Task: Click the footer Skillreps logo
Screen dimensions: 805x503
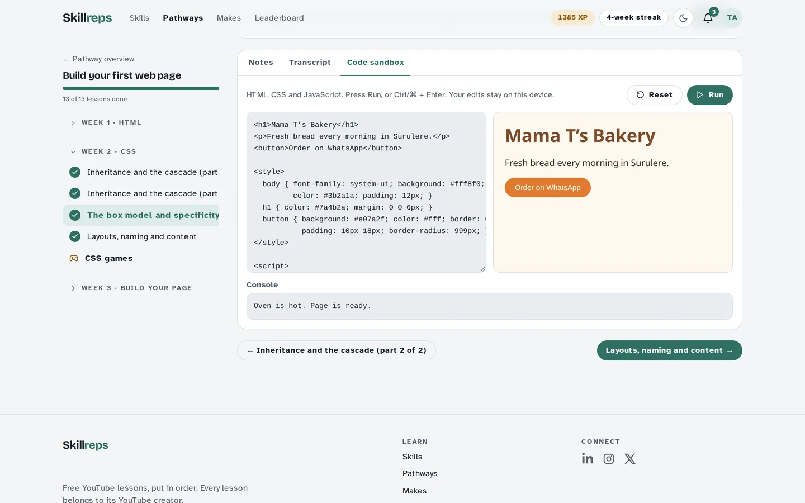Action: pyautogui.click(x=86, y=445)
